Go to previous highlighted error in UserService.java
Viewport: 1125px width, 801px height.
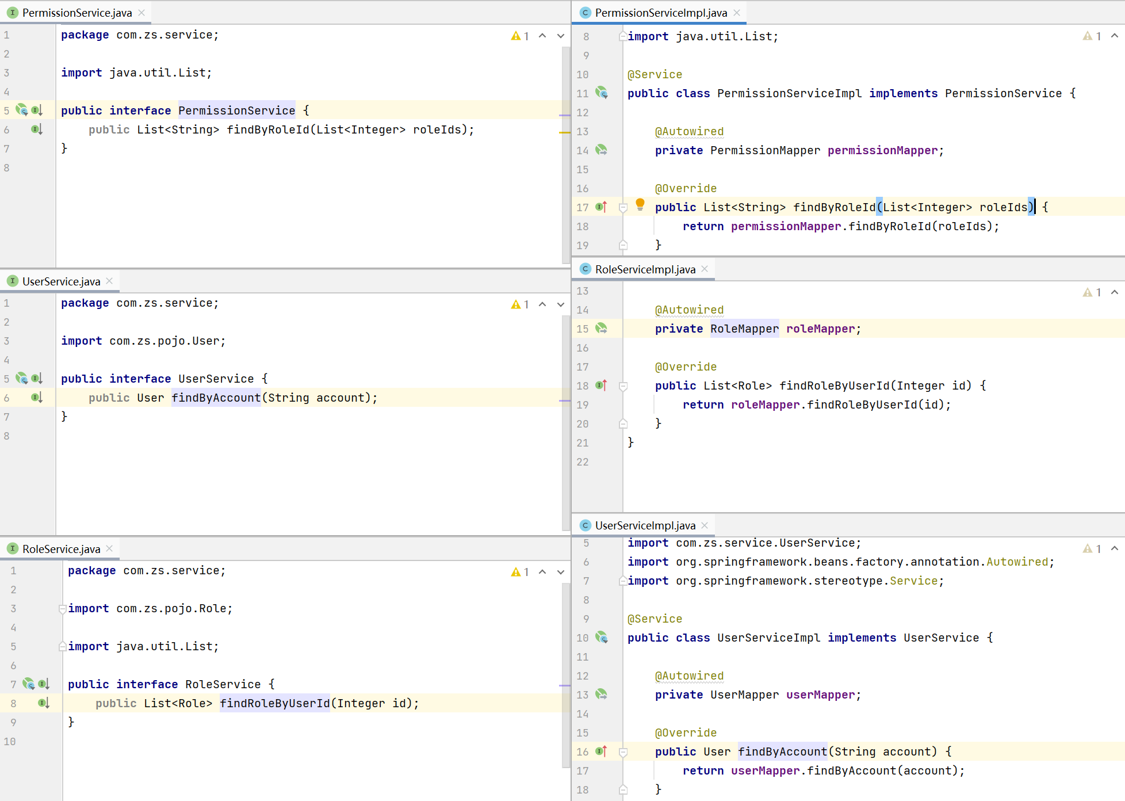542,304
